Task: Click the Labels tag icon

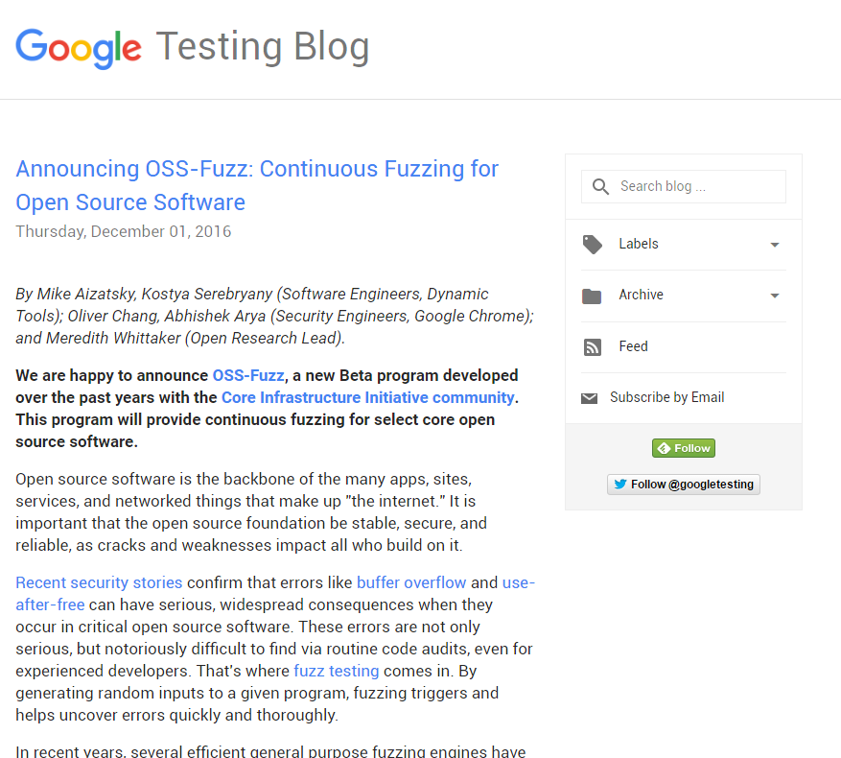Action: (x=593, y=245)
